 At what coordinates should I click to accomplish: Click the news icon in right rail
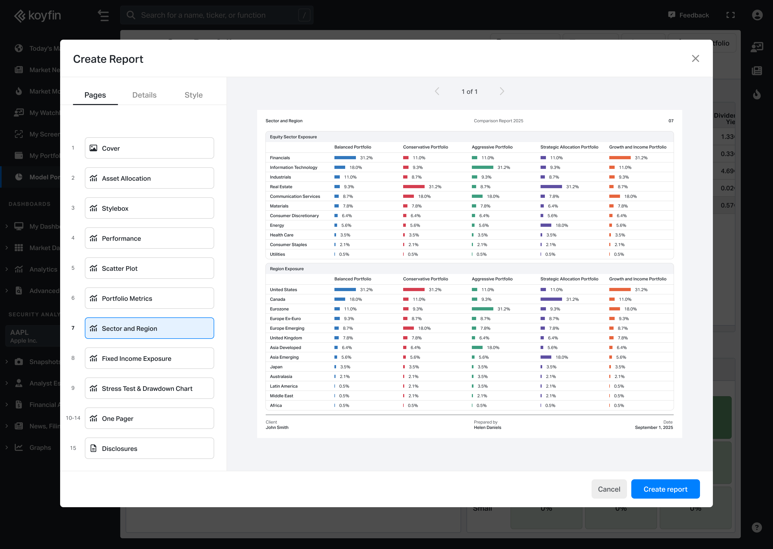757,71
